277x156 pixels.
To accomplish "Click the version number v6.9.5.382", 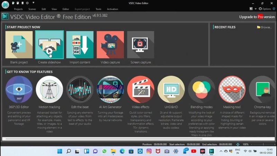I will click(x=100, y=15).
